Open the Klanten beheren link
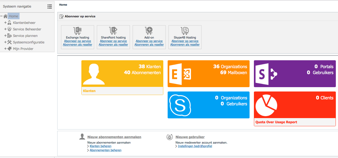Screen dimensions: 338x158 click(x=100, y=146)
